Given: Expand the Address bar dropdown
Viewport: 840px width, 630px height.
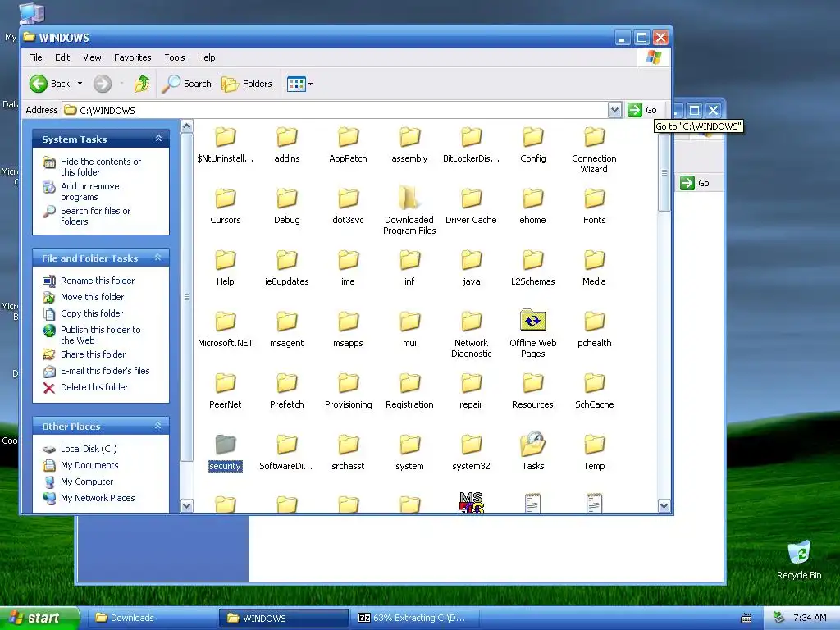Looking at the screenshot, I should (x=614, y=110).
